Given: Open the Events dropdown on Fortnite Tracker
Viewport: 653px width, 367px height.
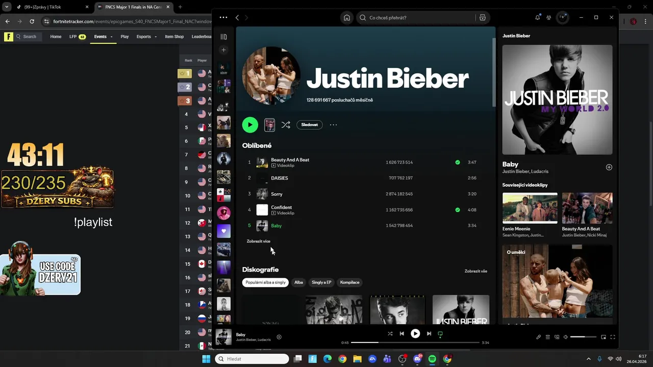Looking at the screenshot, I should [103, 37].
